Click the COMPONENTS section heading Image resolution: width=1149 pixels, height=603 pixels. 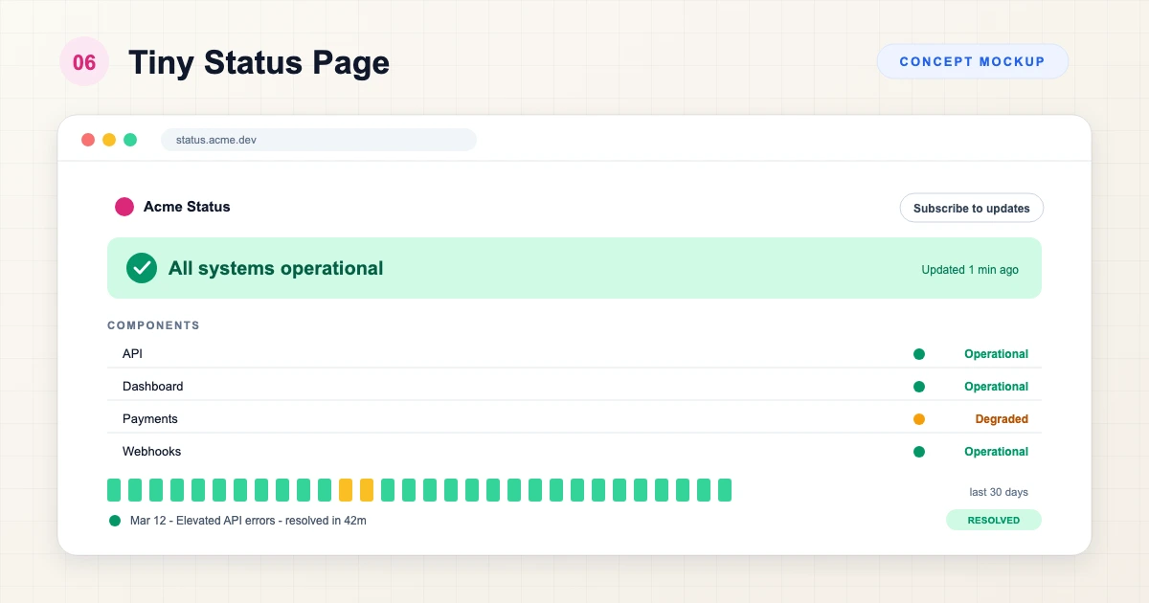[x=153, y=325]
